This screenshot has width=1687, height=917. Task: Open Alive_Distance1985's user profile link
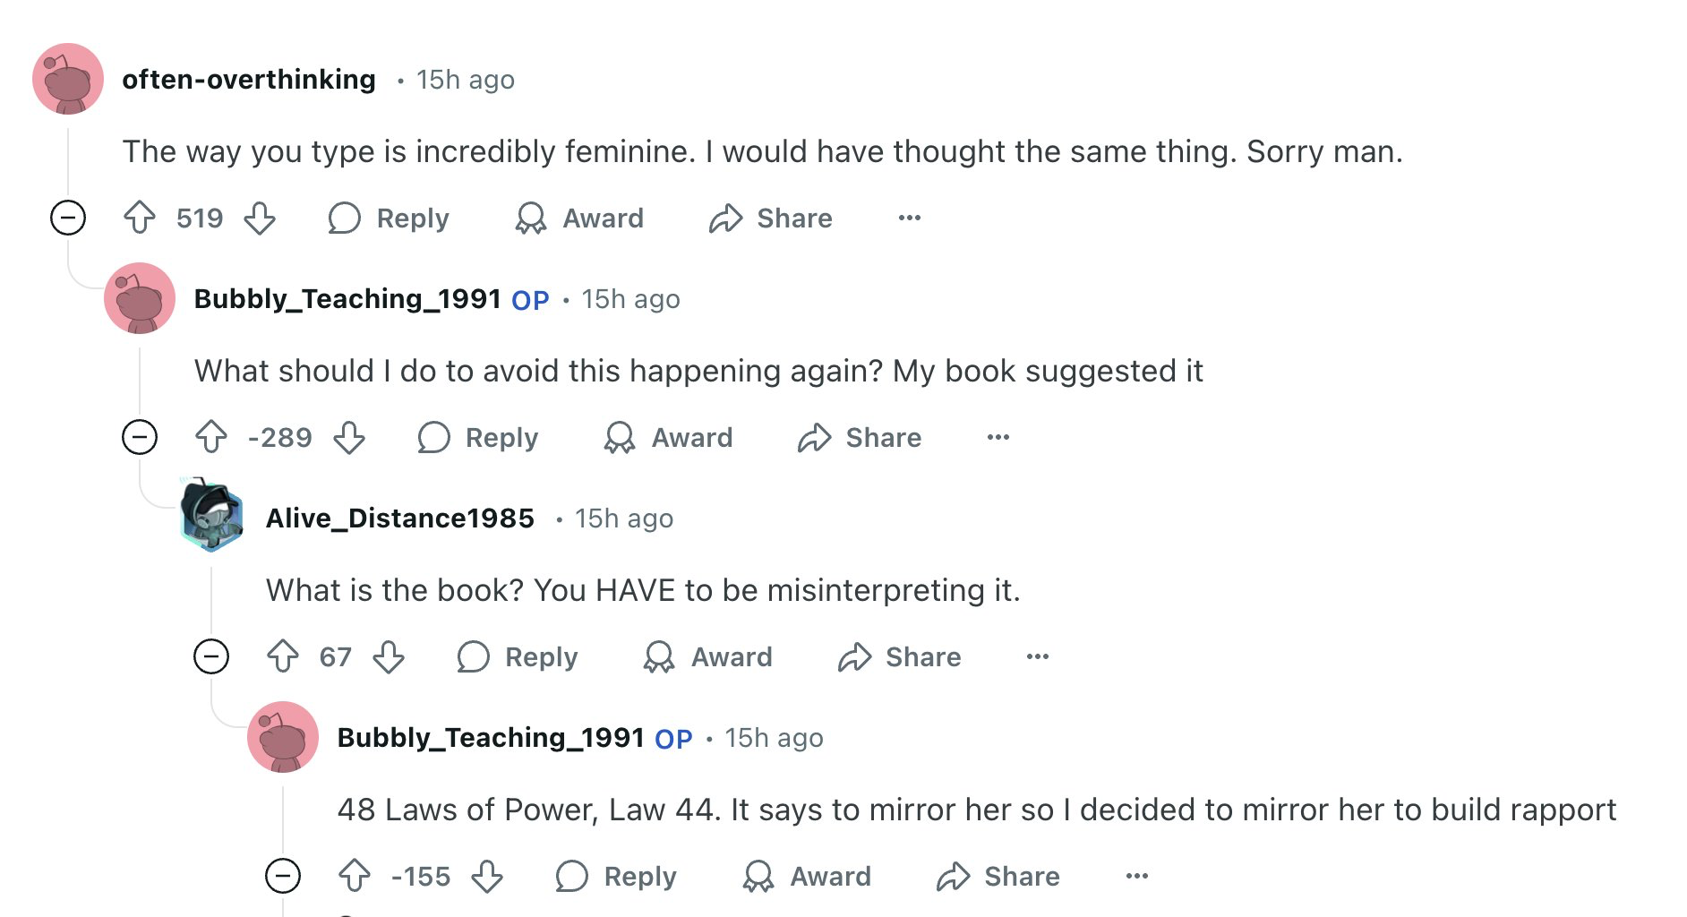(399, 518)
